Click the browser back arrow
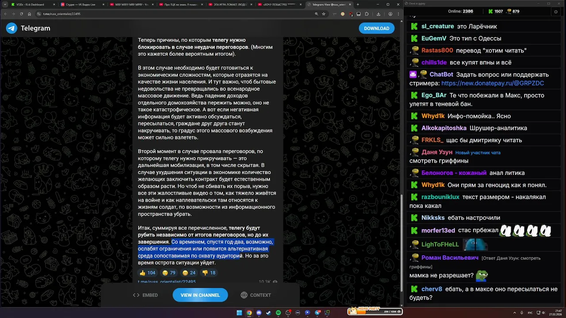Screen dimensions: 566x318 coord(5,14)
